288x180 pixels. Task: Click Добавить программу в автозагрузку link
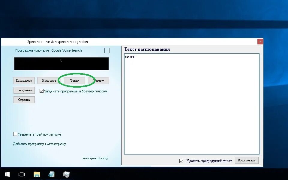click(x=40, y=144)
